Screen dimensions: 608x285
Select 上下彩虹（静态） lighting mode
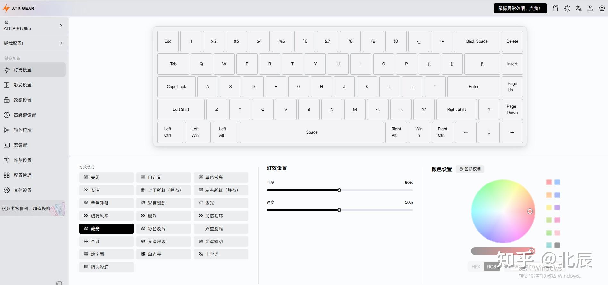[164, 190]
